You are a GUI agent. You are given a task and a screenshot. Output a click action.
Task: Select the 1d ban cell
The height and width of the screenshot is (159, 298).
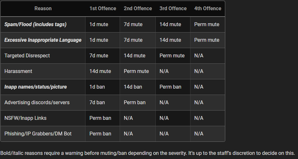click(97, 87)
